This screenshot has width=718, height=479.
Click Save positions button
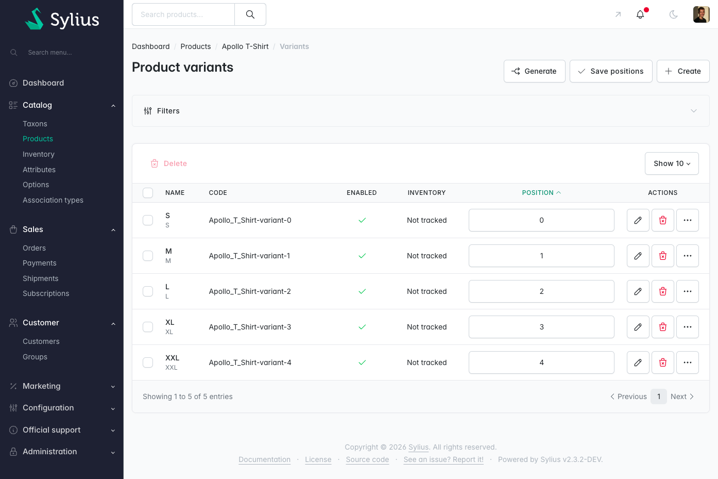[x=611, y=71]
